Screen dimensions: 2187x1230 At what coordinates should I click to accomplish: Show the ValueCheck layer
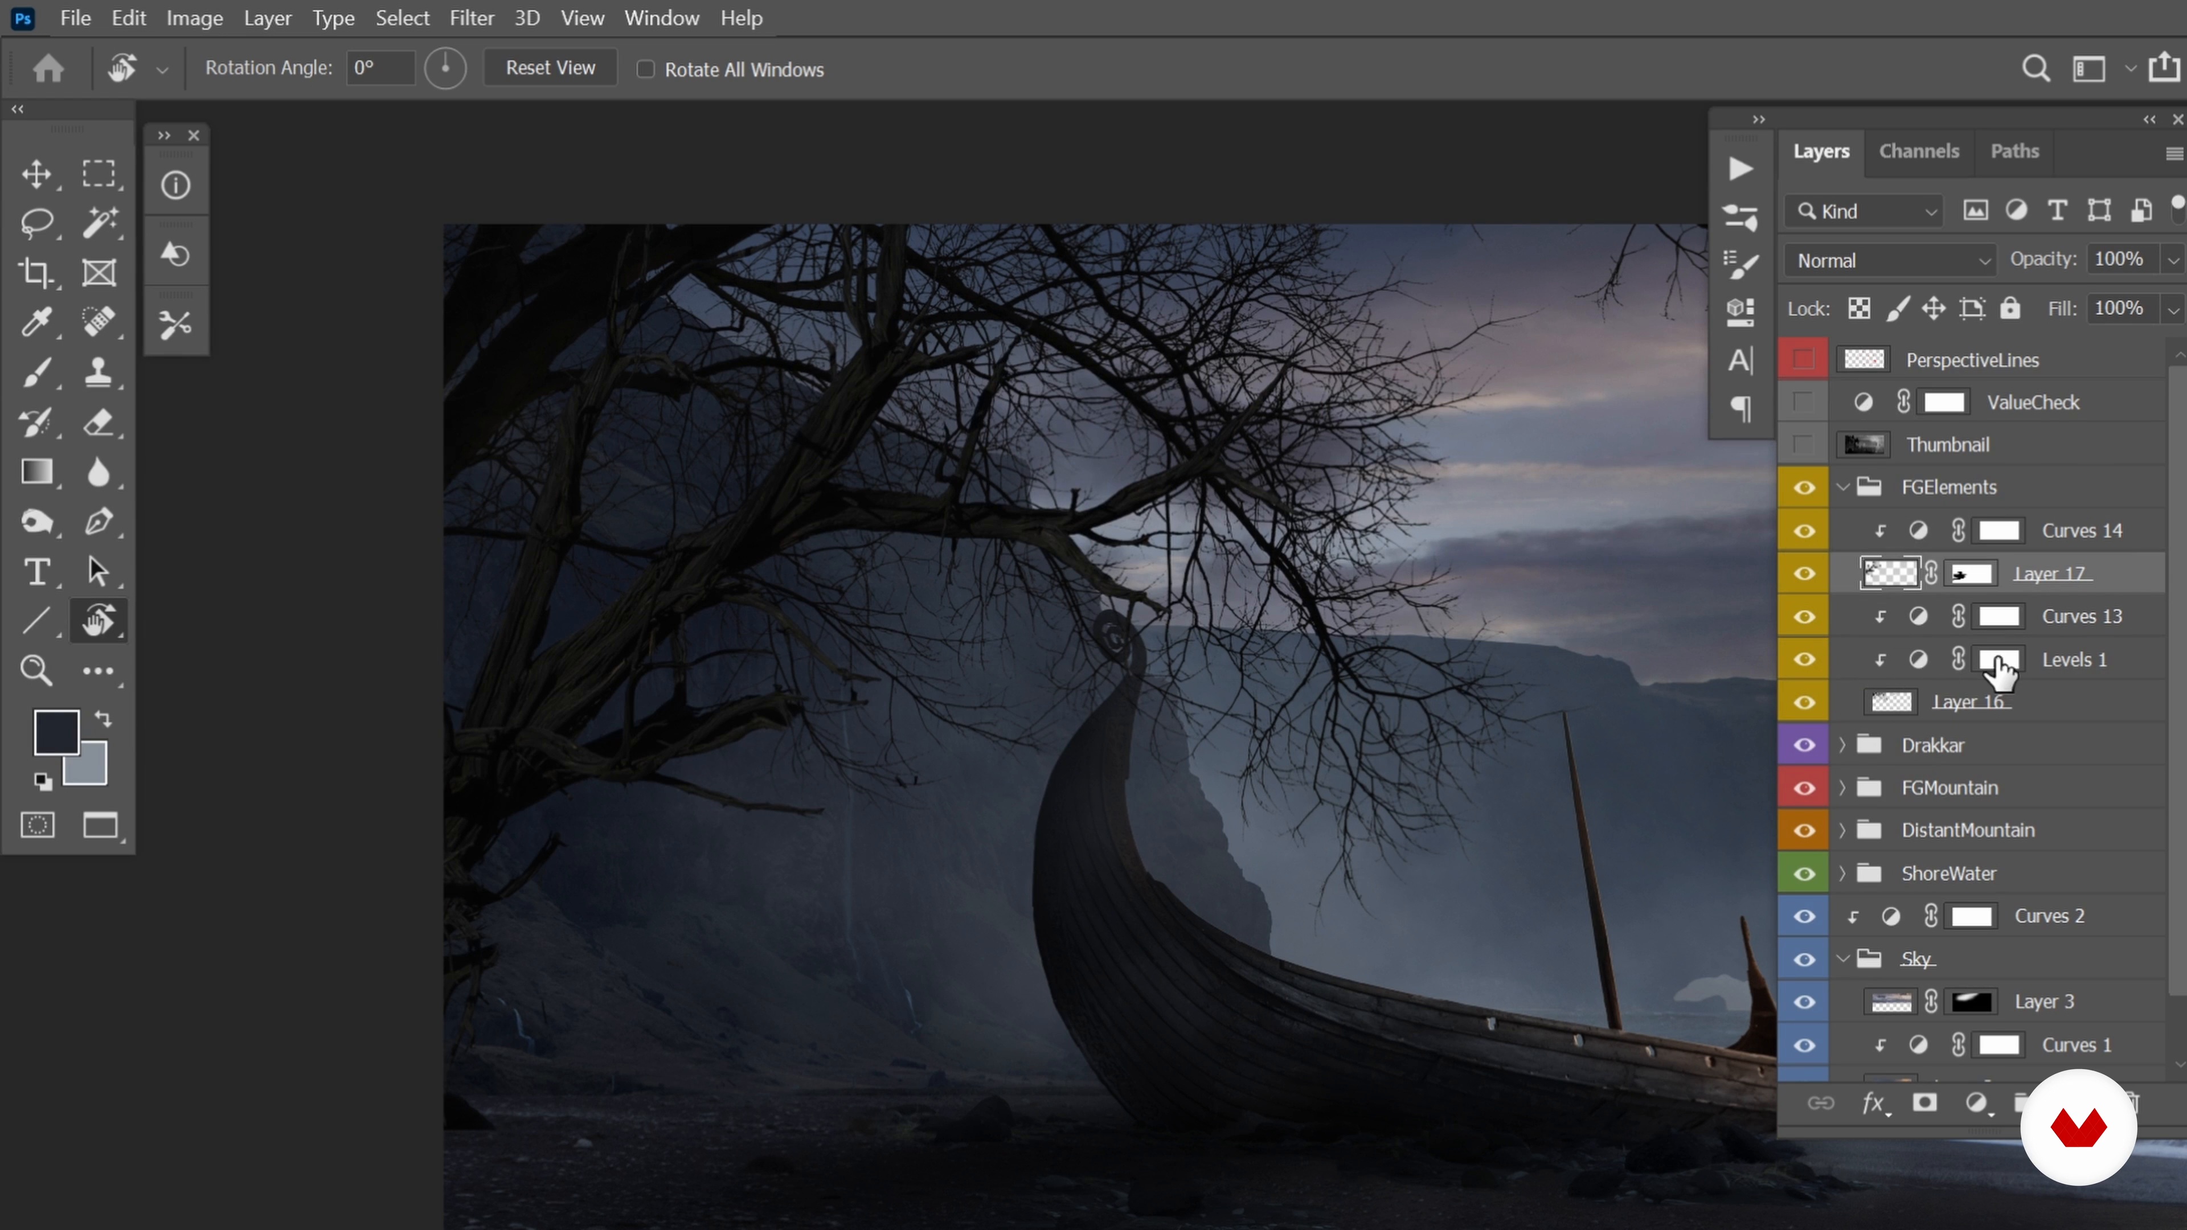[x=1803, y=401]
